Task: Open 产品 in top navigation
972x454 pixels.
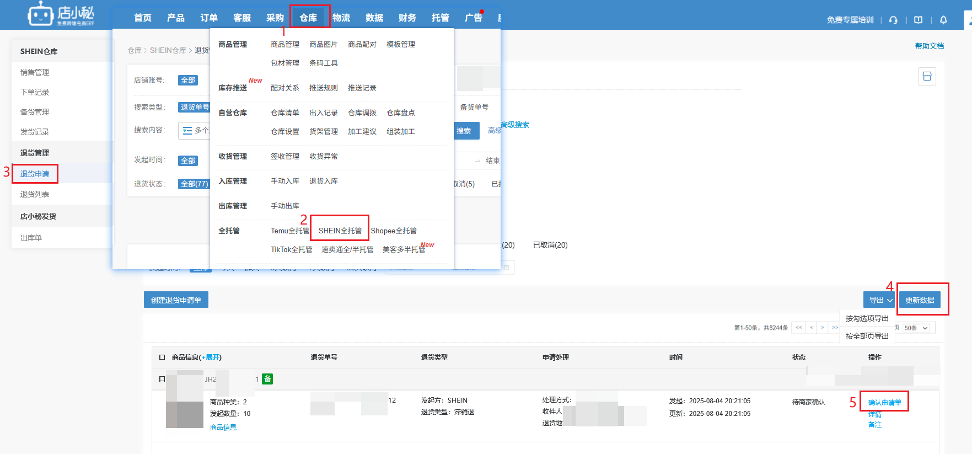Action: 176,18
